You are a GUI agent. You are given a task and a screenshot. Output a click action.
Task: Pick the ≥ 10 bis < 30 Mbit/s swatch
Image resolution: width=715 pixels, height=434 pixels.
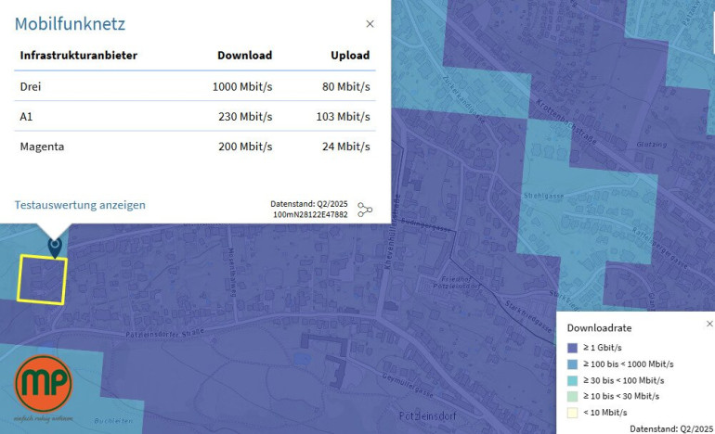coord(572,396)
